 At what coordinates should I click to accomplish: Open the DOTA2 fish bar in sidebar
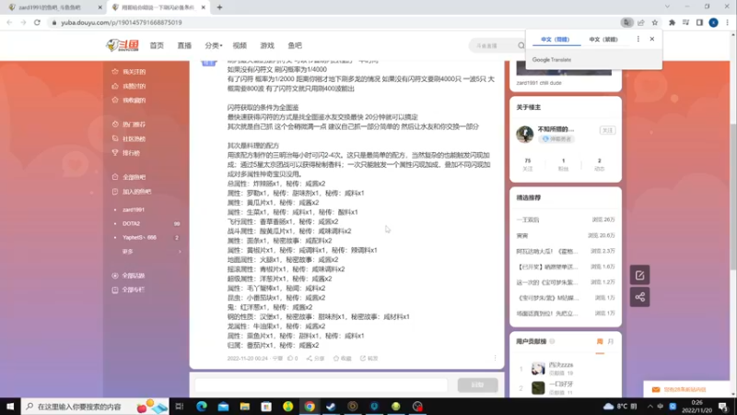[131, 224]
